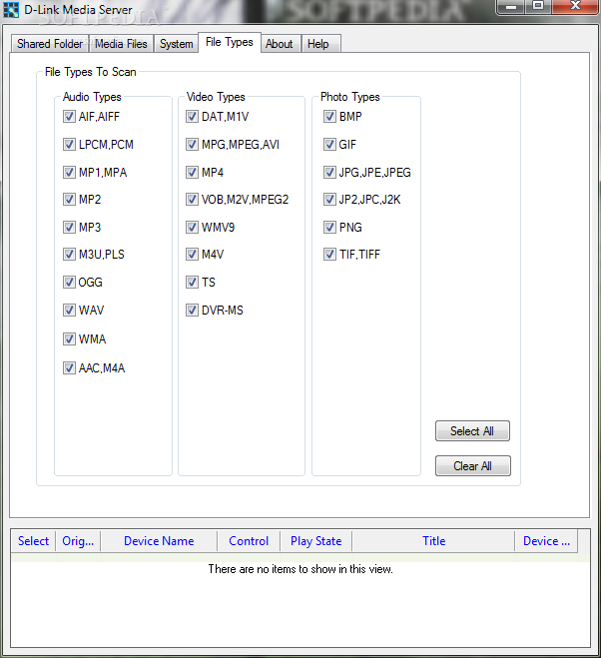Toggle M3U,PLS playlist checkbox
Screen dimensions: 601x658
(69, 254)
